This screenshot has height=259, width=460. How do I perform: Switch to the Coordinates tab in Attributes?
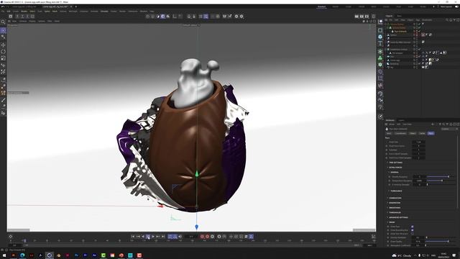pos(400,133)
